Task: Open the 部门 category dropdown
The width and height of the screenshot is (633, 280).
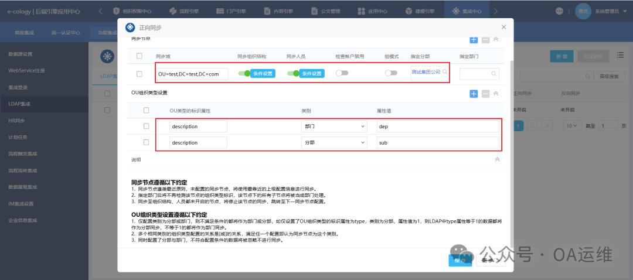Action: (333, 127)
